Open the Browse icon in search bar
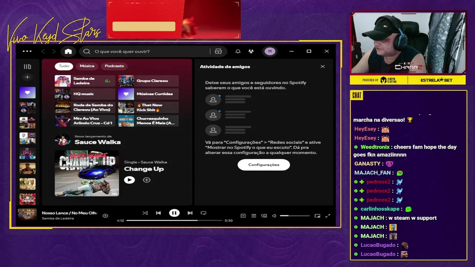The width and height of the screenshot is (475, 267). tap(218, 51)
